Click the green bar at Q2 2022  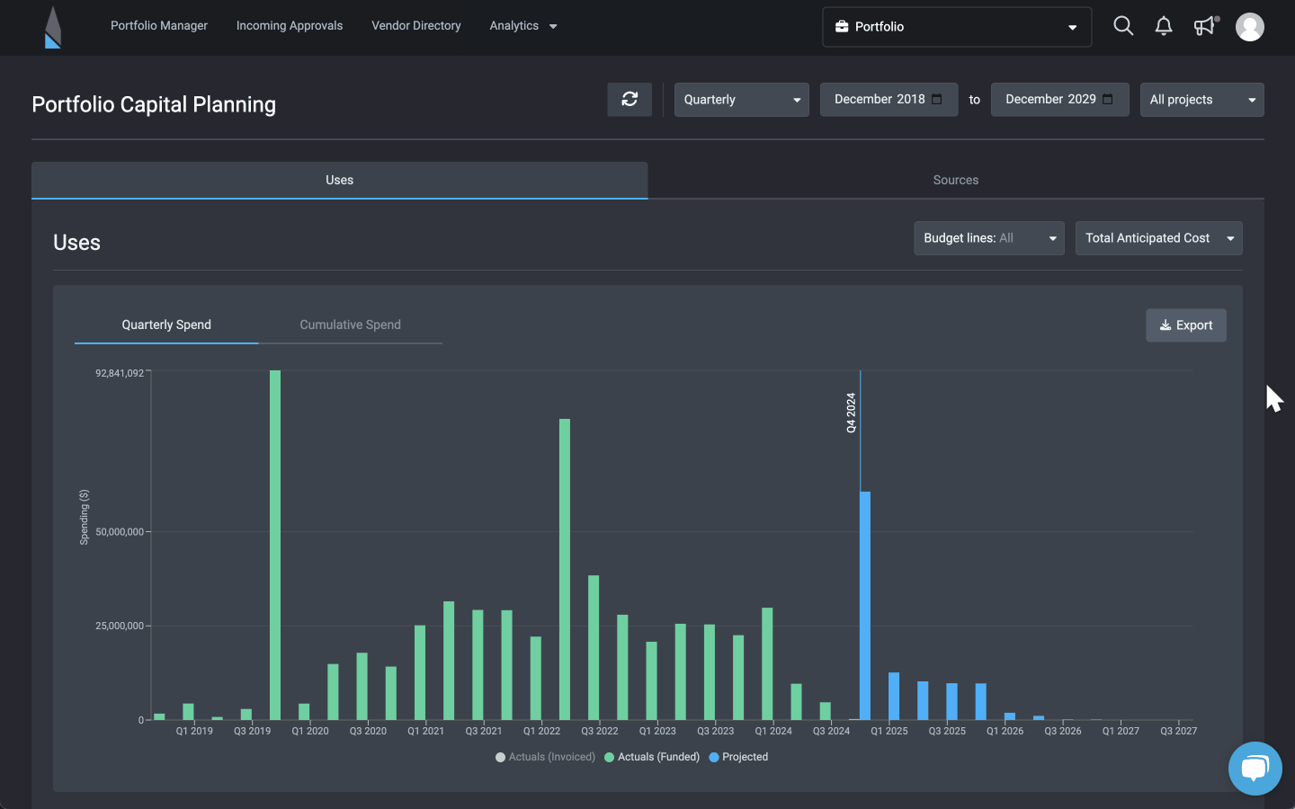(565, 569)
